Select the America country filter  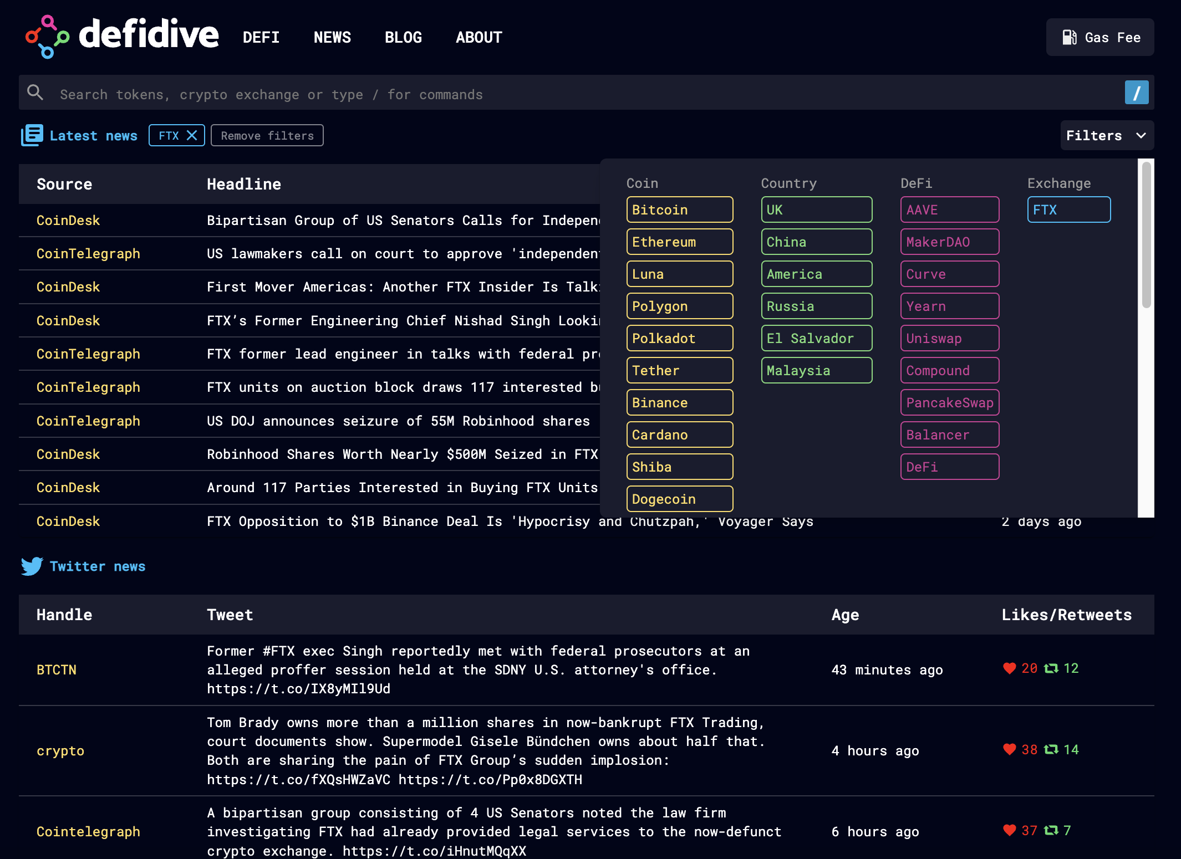point(817,274)
